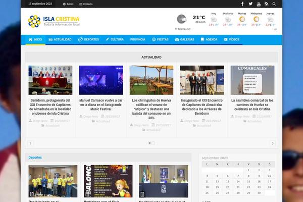Click the Hoy weather forecast icon
This screenshot has width=303, height=202.
[x=214, y=19]
